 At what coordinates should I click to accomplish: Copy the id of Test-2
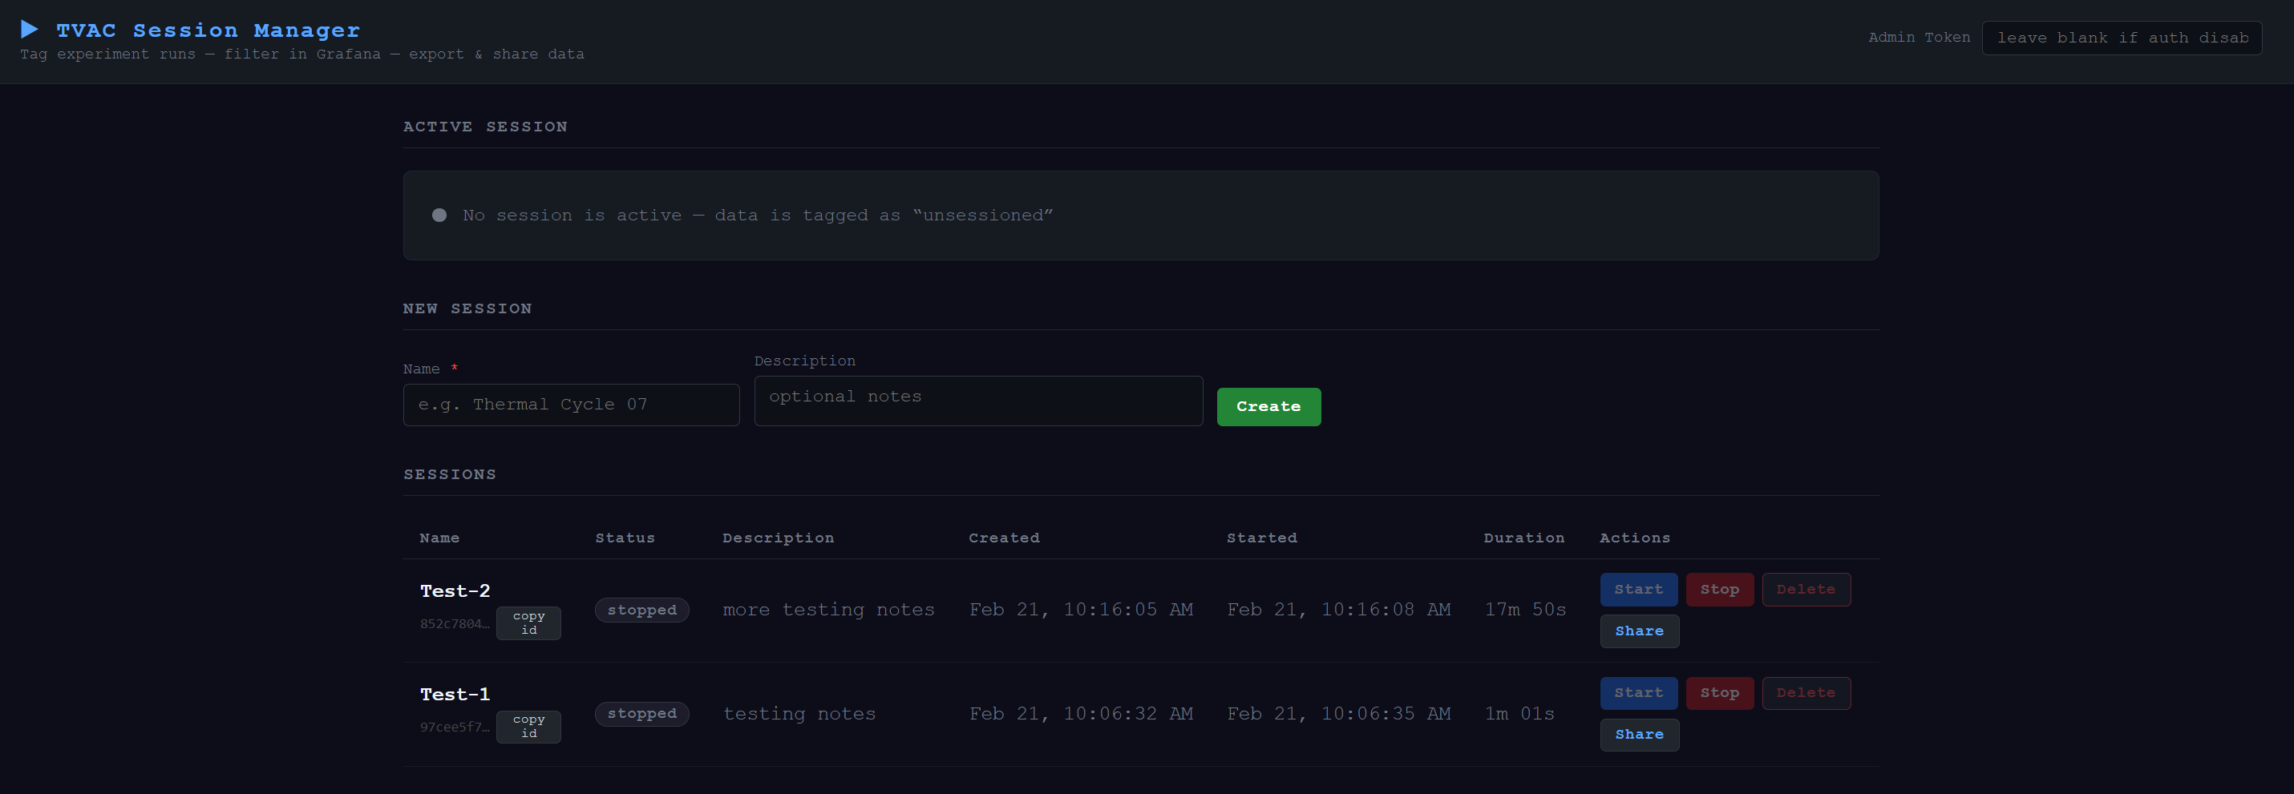(528, 623)
